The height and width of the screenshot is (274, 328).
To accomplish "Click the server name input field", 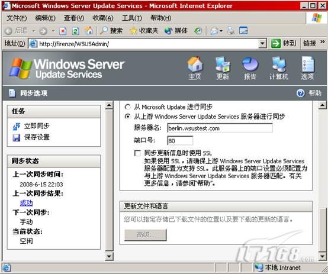I will click(220, 128).
